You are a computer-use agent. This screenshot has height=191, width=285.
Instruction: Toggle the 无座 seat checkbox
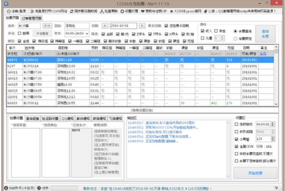coord(184,41)
